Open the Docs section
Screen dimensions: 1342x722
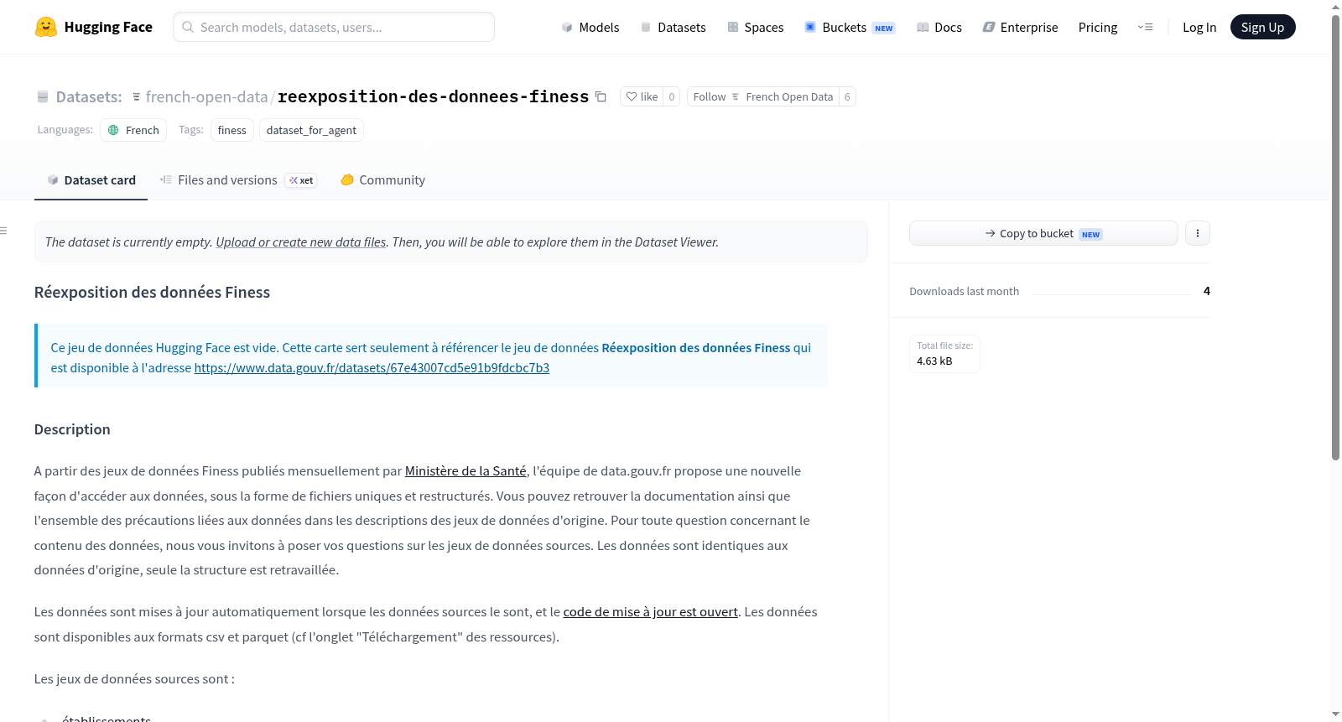pos(939,27)
